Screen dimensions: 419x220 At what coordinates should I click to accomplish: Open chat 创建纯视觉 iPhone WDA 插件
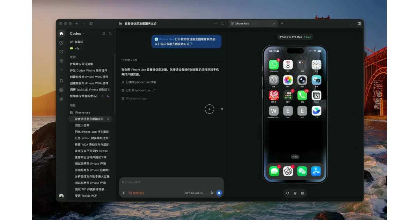pyautogui.click(x=89, y=77)
